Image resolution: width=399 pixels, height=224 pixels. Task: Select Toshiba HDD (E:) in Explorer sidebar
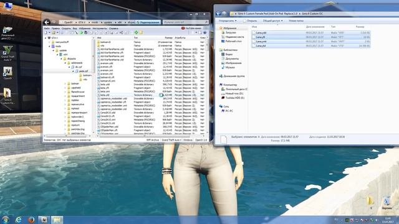coord(233,98)
